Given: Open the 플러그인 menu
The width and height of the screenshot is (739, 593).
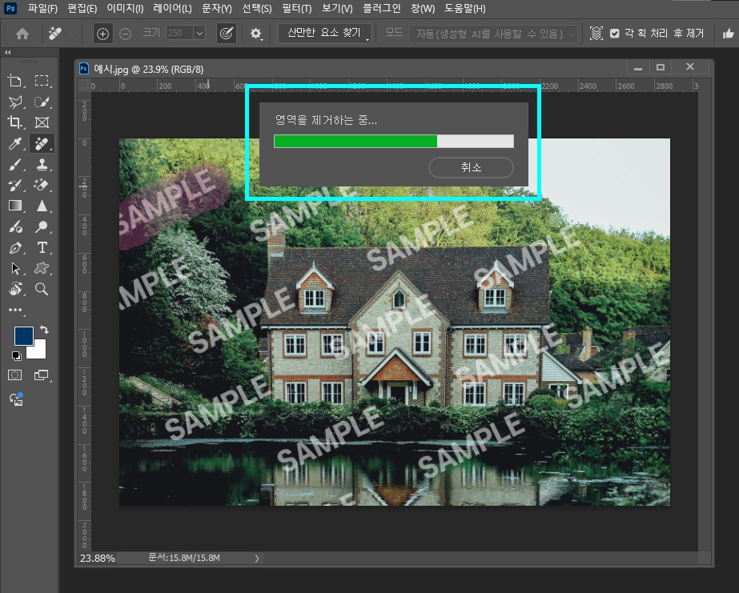Looking at the screenshot, I should click(x=382, y=9).
